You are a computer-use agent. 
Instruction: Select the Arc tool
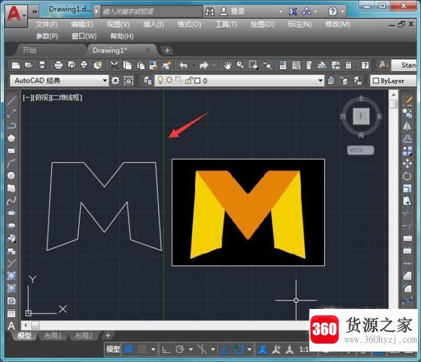[x=11, y=163]
